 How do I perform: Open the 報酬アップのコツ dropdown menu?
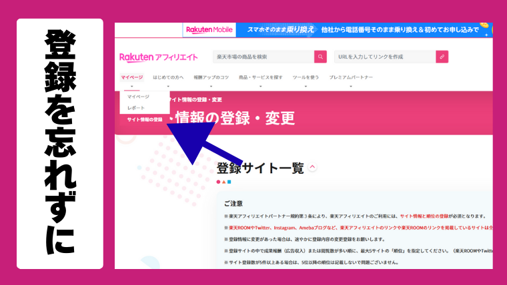point(211,78)
